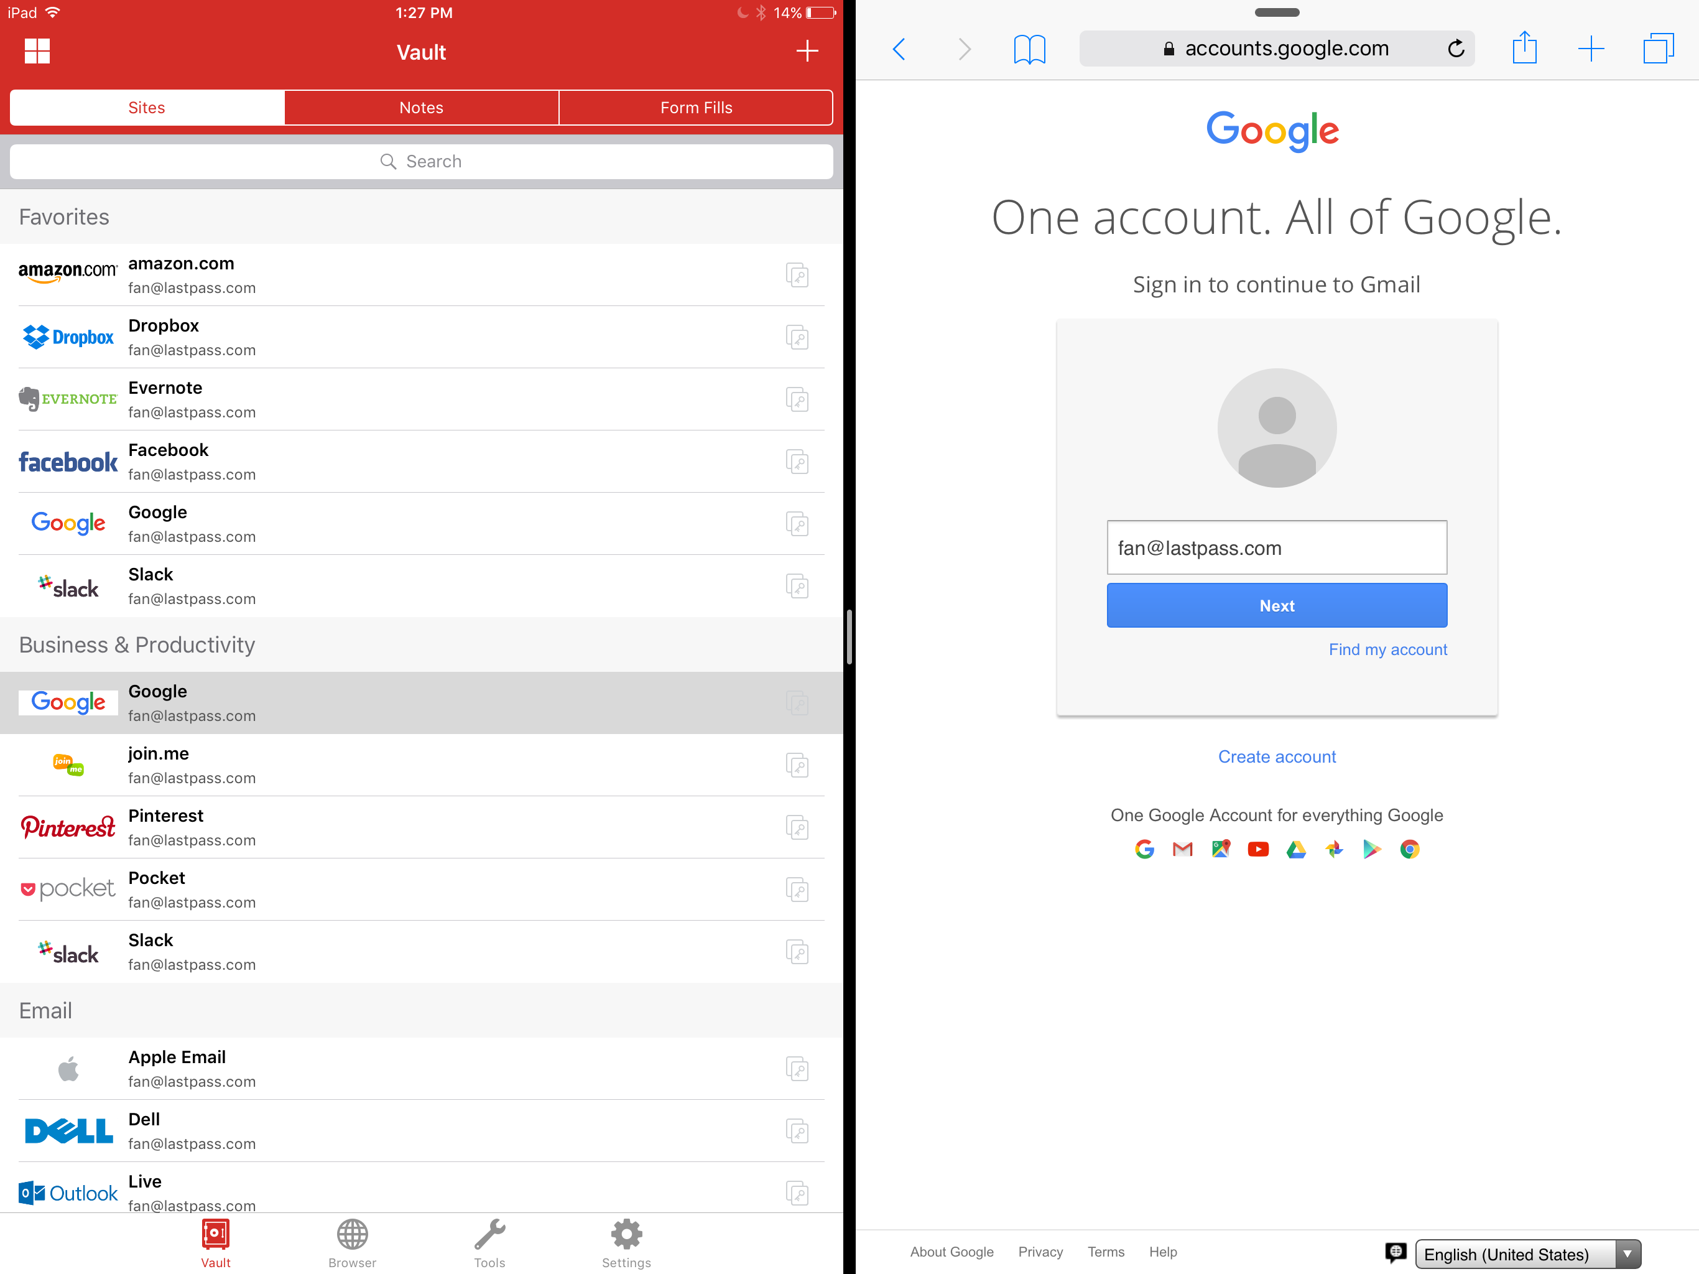Screen dimensions: 1699x1274
Task: Click the YouTube product icon
Action: point(1258,849)
